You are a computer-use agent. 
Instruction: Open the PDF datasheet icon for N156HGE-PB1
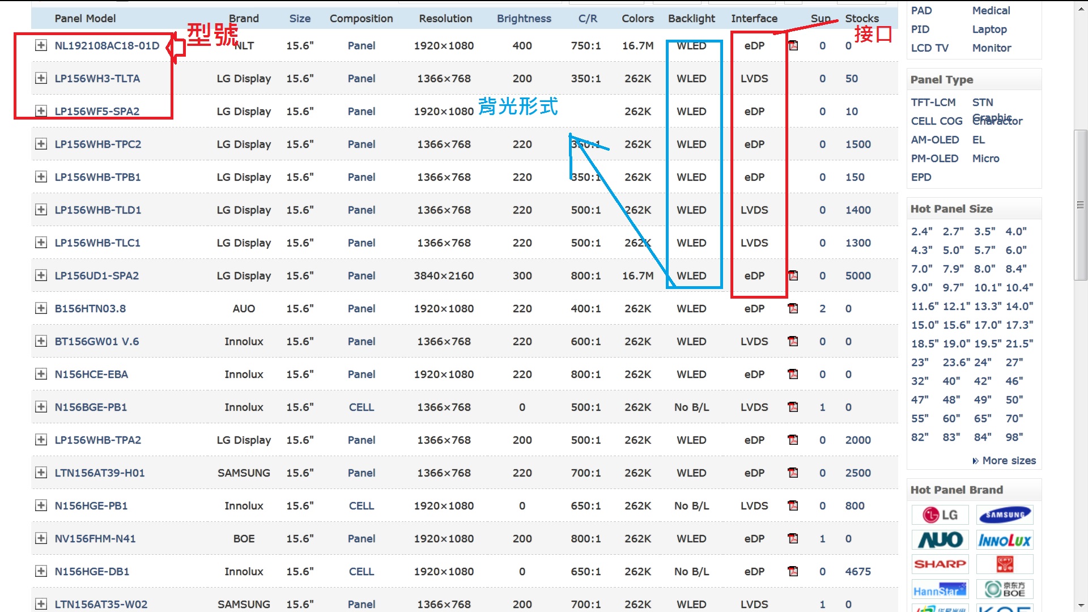(793, 506)
